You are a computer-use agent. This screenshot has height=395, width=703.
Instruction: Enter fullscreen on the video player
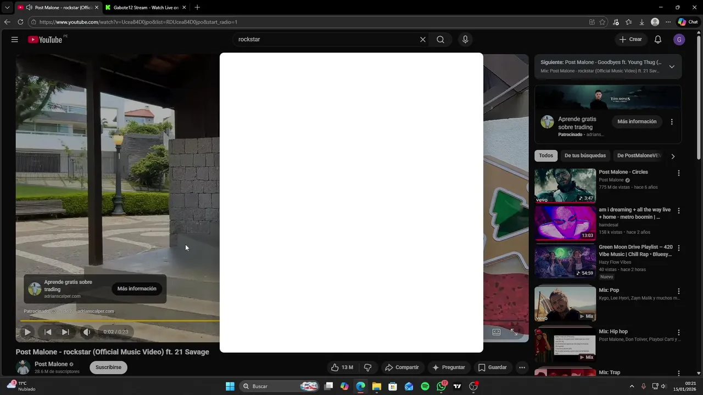point(514,332)
